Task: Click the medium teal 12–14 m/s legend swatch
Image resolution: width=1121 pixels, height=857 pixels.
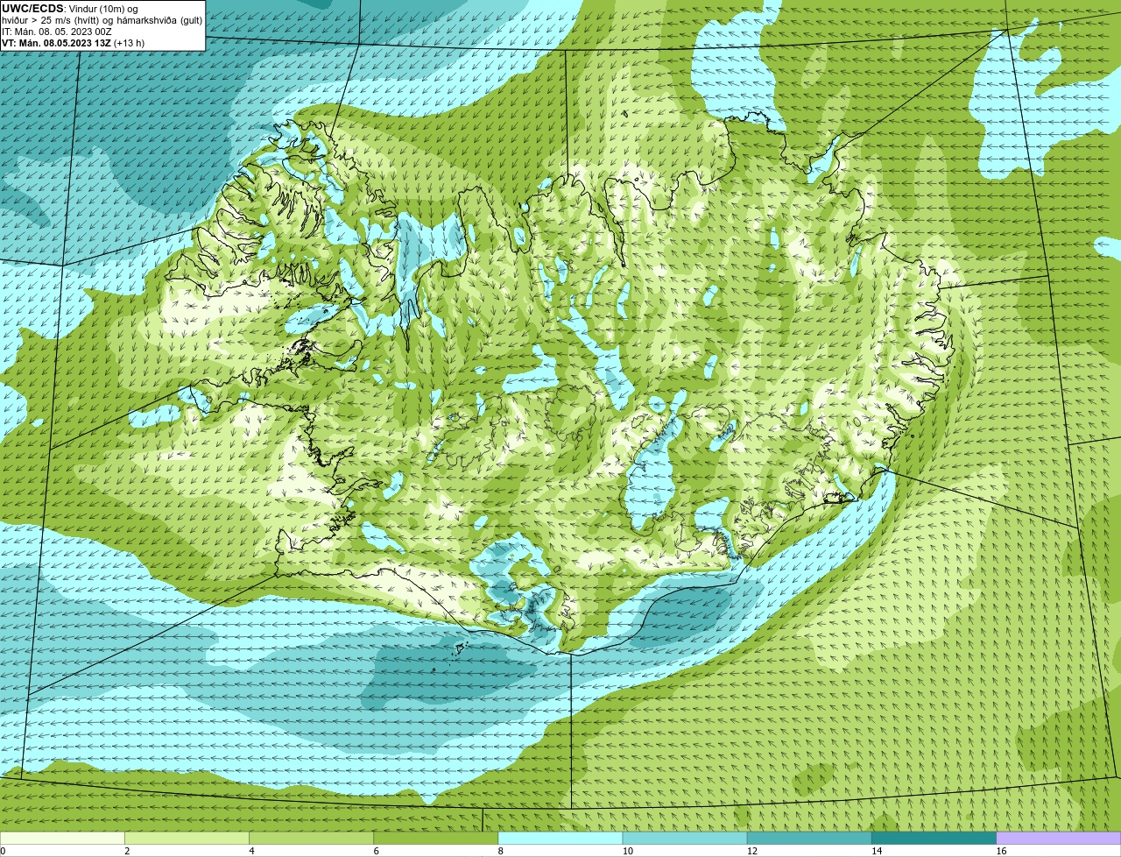Action: coord(809,838)
